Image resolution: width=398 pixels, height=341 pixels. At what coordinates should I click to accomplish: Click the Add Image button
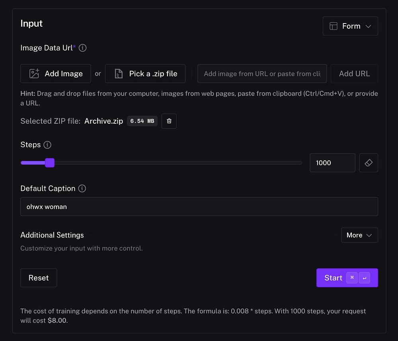click(56, 74)
